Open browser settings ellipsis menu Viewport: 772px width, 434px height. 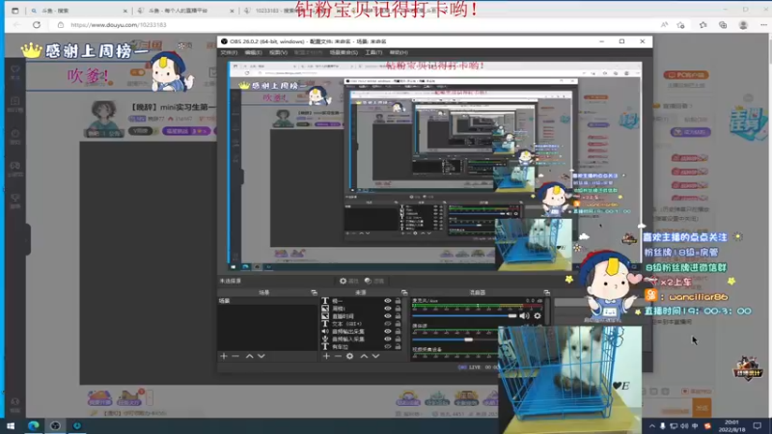click(x=763, y=25)
